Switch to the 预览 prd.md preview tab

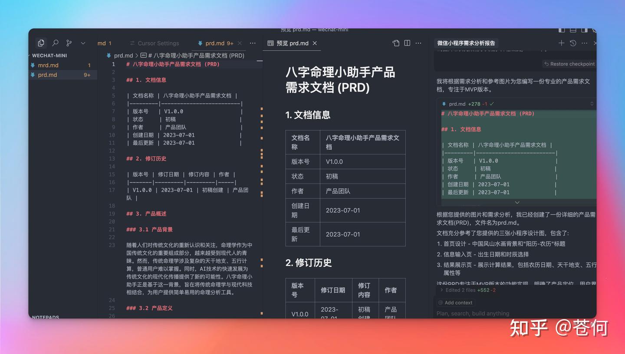pyautogui.click(x=292, y=43)
